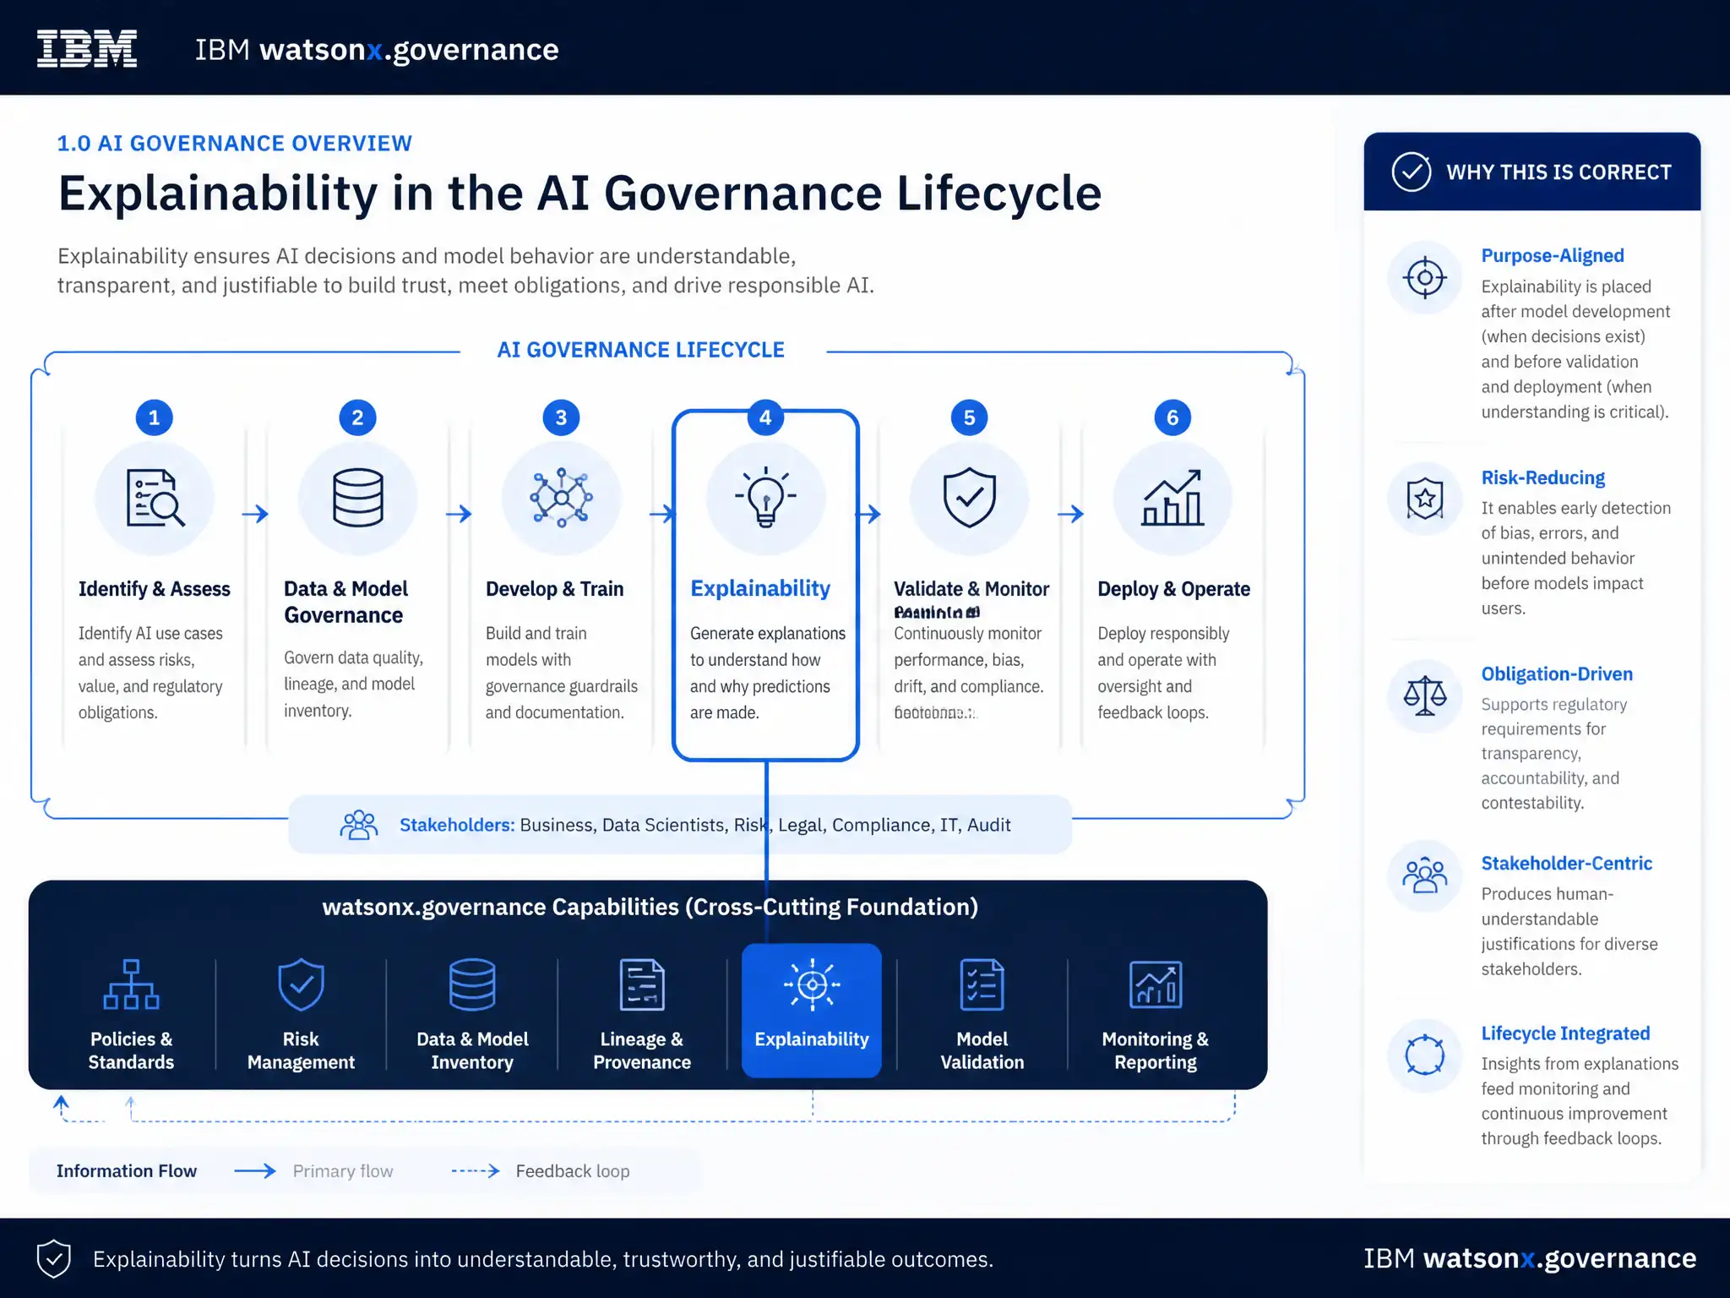
Task: Click the Risk-Reducing star badge icon
Action: pyautogui.click(x=1425, y=499)
